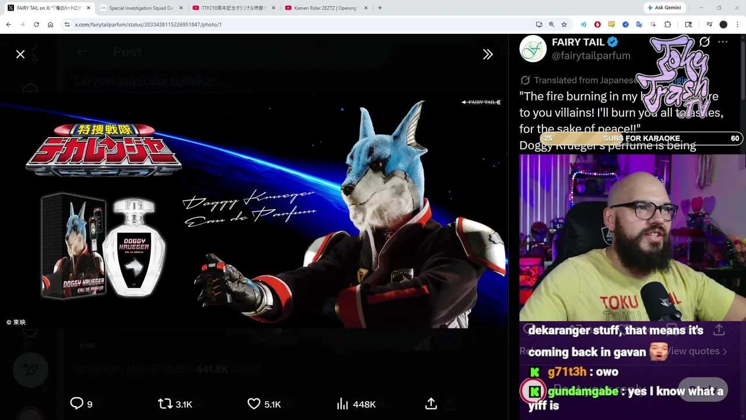Open replies with the comment icon
This screenshot has width=746, height=420.
(x=76, y=404)
